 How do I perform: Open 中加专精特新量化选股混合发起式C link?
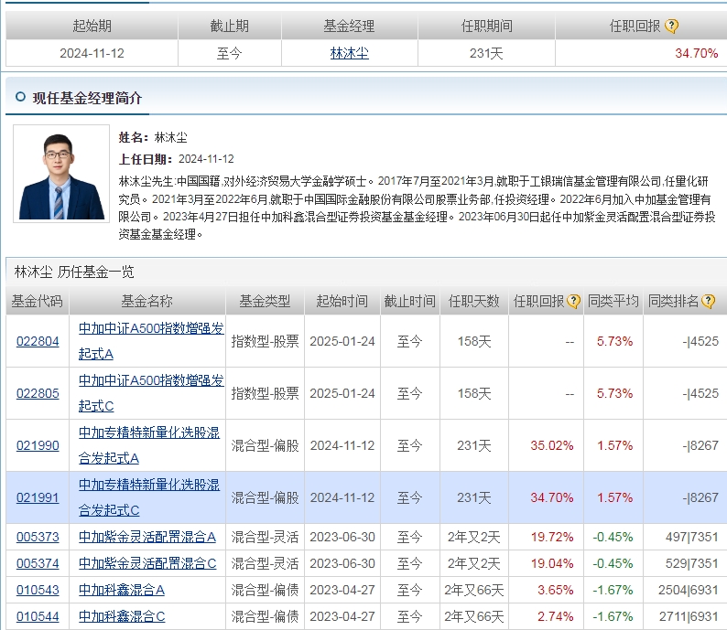pyautogui.click(x=149, y=497)
